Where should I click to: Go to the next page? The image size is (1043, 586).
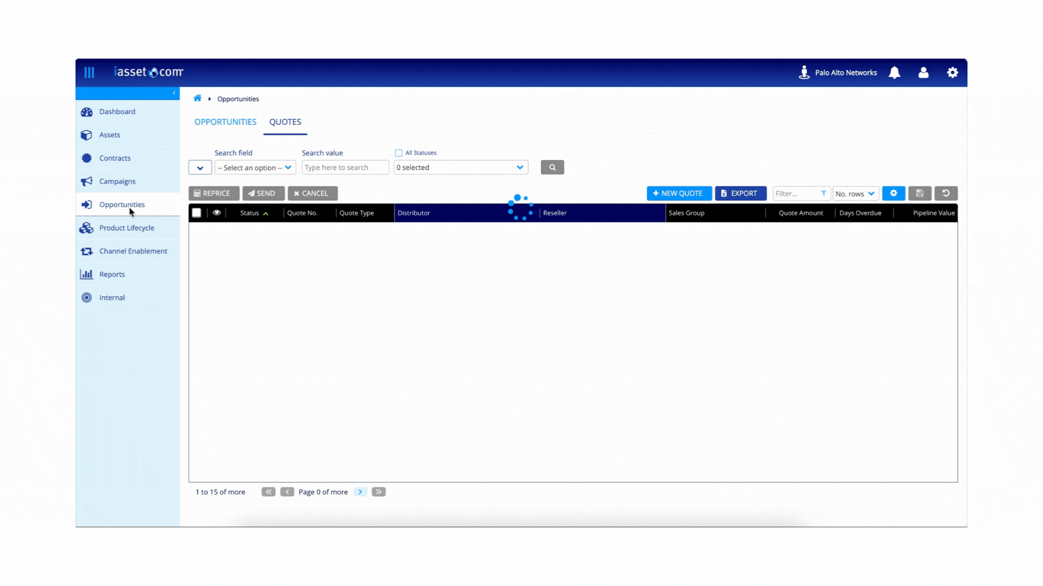(360, 492)
